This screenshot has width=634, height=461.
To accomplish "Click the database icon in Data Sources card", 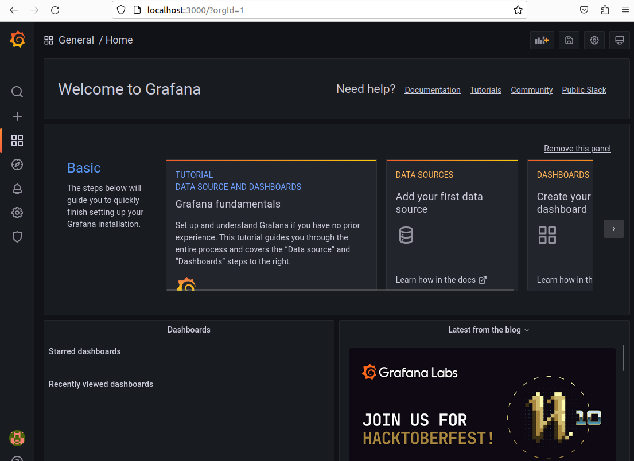I will [406, 235].
